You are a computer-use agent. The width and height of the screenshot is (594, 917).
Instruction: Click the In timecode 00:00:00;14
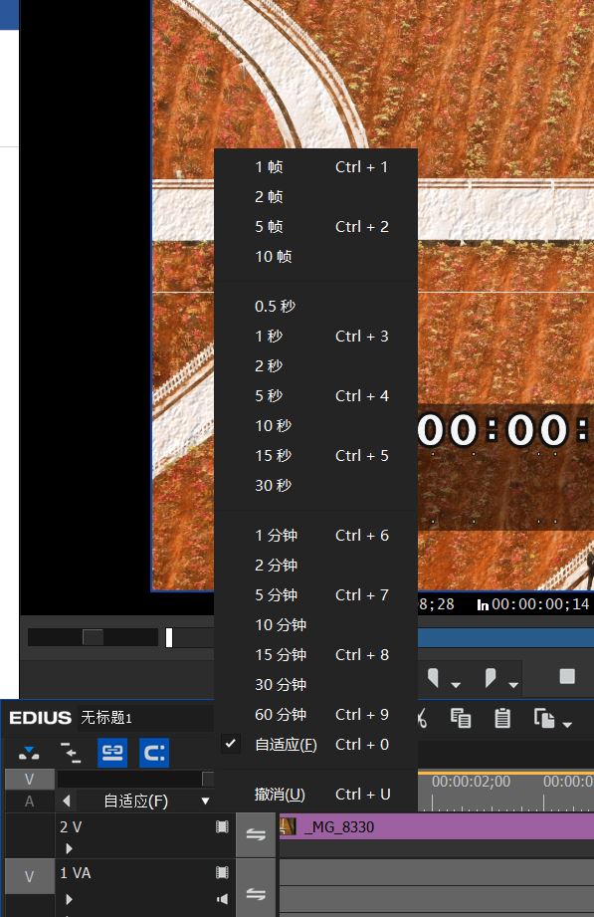[540, 604]
